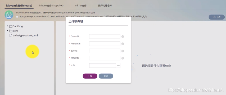Select the SanZeng folder in tree
Viewport: 226px width, 95px height.
coord(18,26)
